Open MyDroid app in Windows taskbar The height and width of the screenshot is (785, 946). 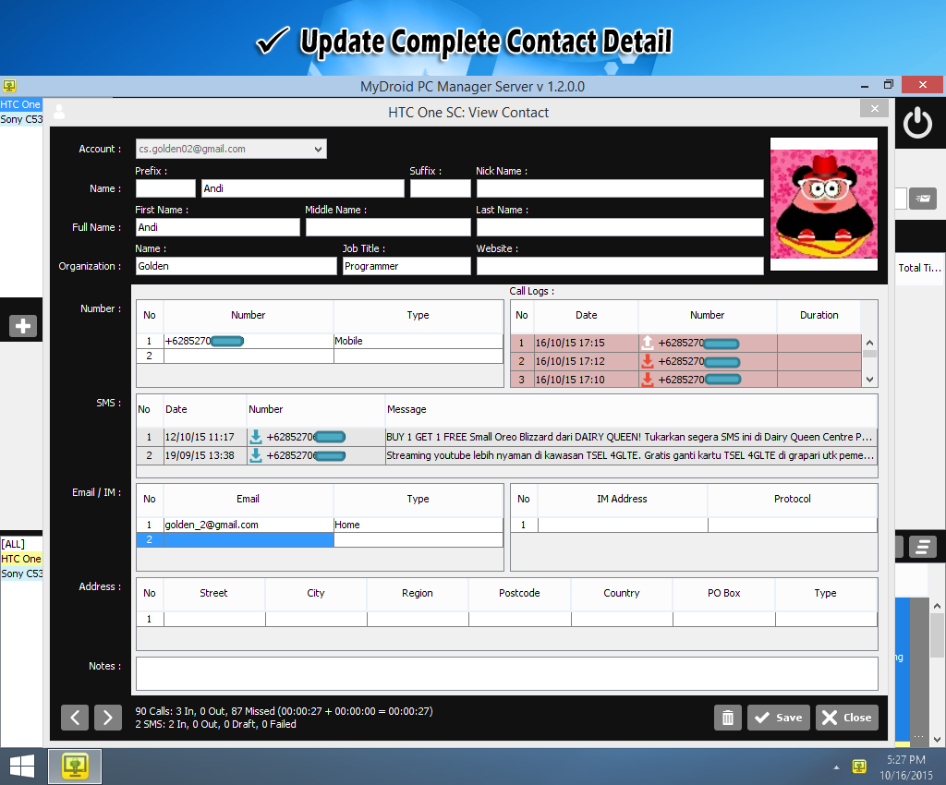(x=75, y=767)
